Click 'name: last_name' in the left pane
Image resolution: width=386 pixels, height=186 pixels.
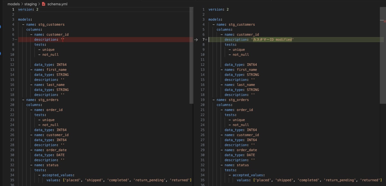click(50, 85)
